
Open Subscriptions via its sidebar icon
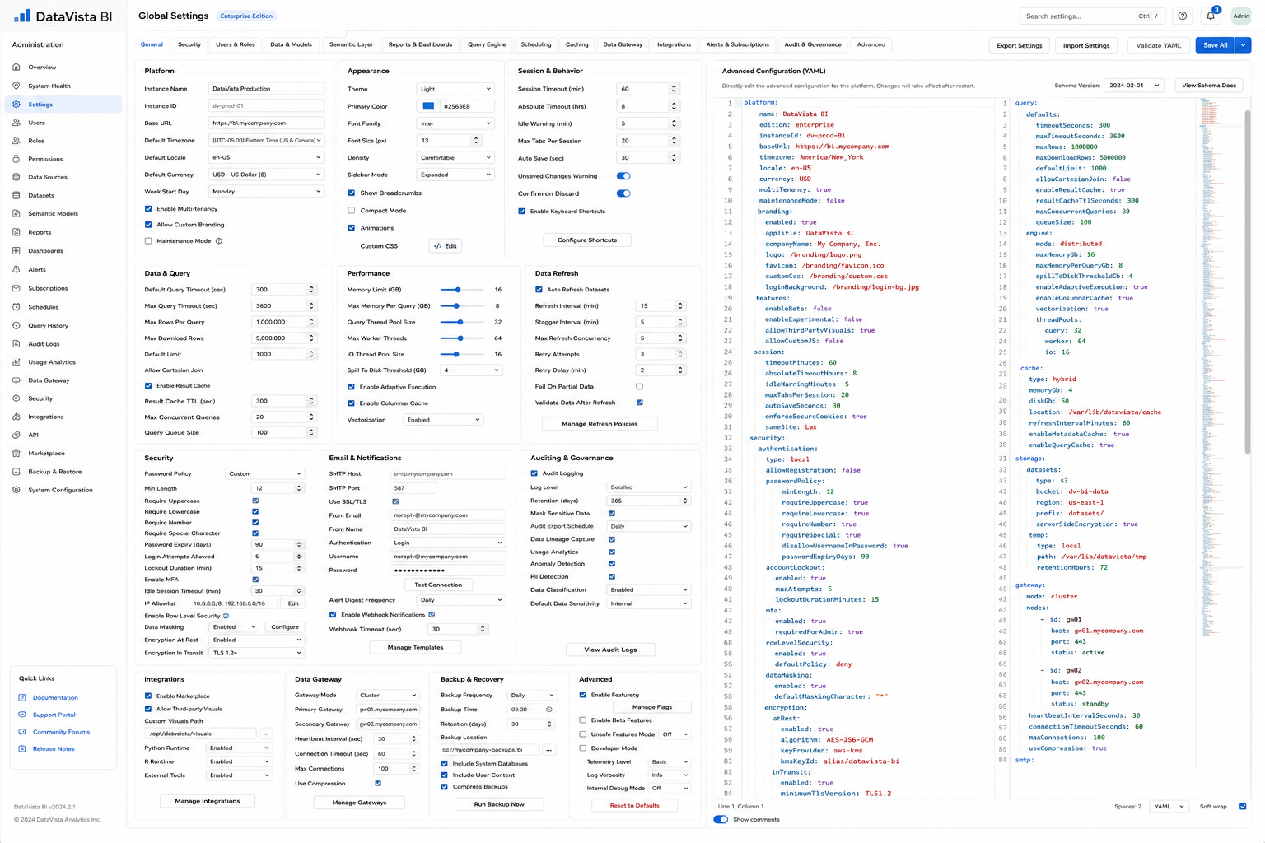click(16, 288)
